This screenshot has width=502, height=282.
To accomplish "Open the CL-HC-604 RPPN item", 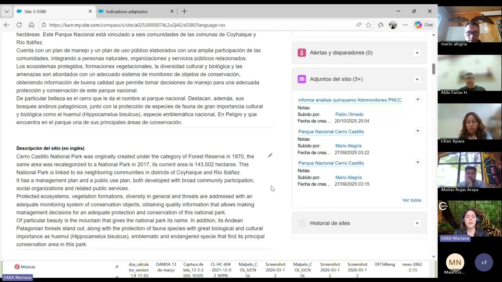I will (x=220, y=269).
